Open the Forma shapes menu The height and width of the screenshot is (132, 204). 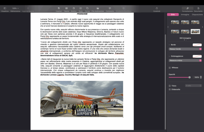tap(87, 8)
